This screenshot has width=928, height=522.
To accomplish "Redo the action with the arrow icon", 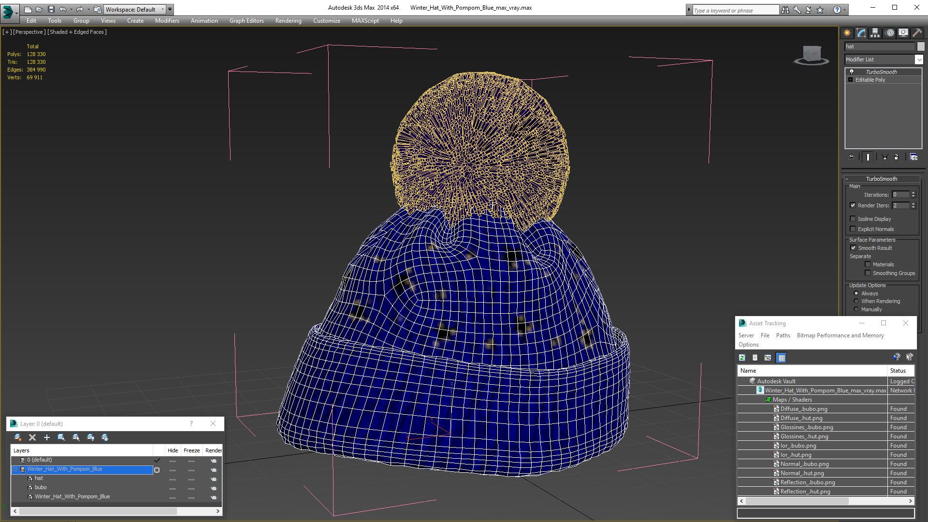I will 79,9.
